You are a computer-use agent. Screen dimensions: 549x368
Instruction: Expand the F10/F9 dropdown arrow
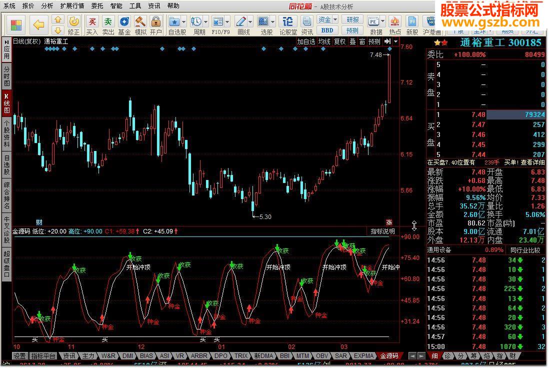click(x=227, y=21)
